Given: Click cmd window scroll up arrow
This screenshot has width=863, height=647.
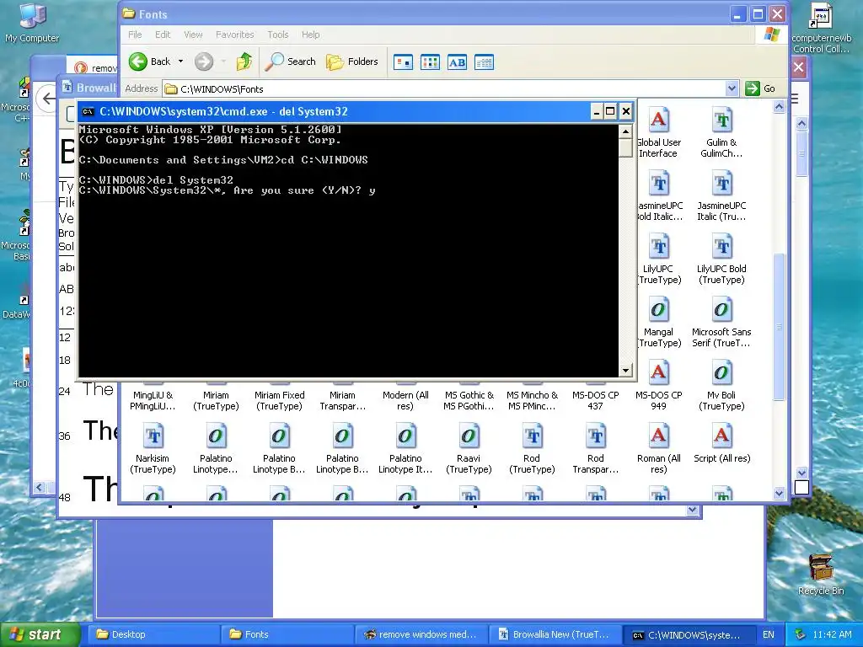Looking at the screenshot, I should (625, 131).
